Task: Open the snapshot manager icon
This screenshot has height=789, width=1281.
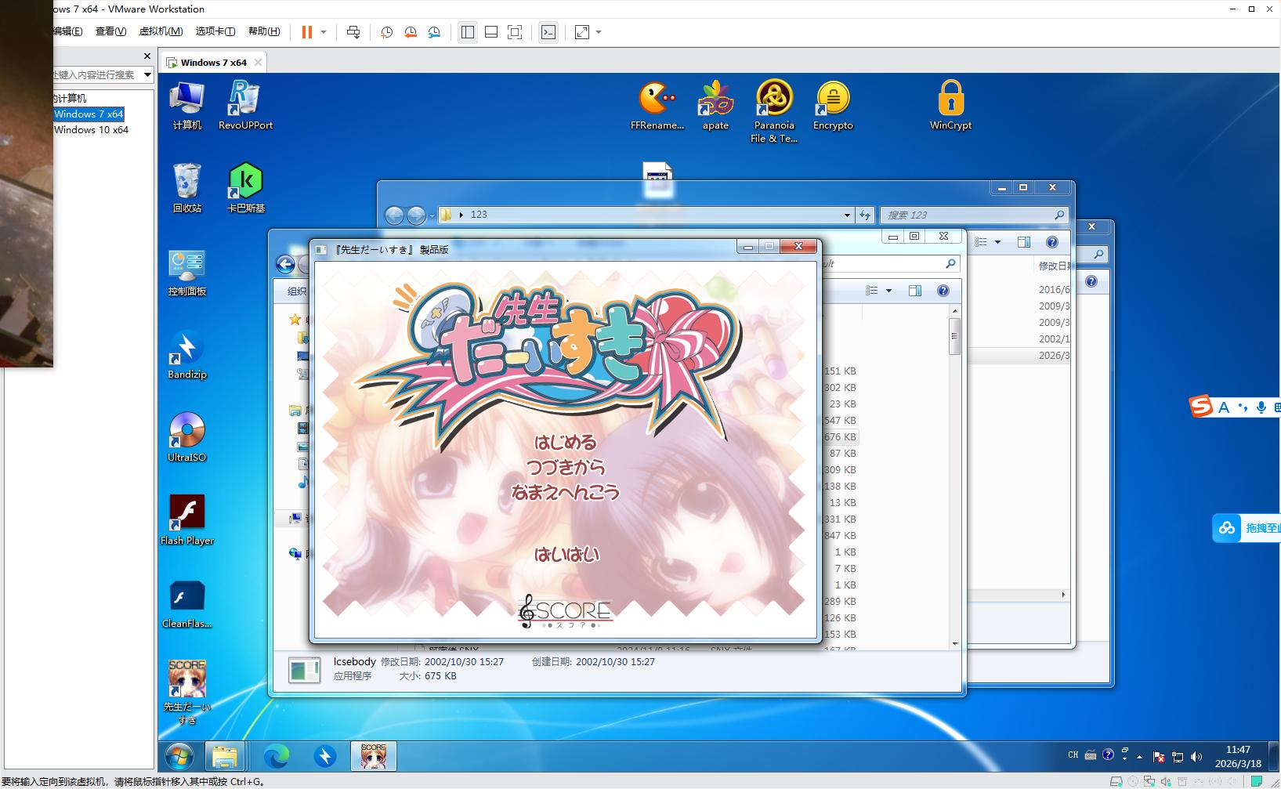Action: (434, 32)
